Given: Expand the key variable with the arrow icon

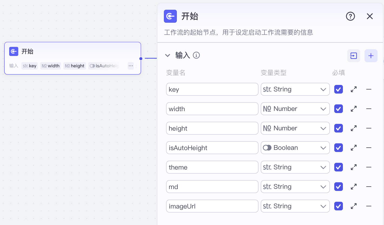Looking at the screenshot, I should pyautogui.click(x=353, y=89).
